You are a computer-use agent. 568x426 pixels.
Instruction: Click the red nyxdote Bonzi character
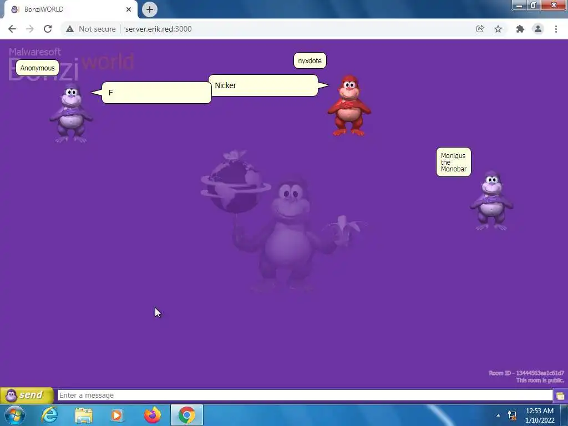tap(349, 105)
